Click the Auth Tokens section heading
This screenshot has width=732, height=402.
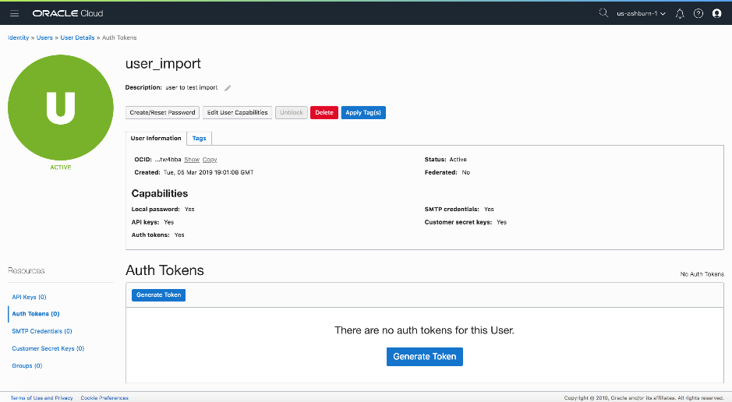tap(164, 270)
